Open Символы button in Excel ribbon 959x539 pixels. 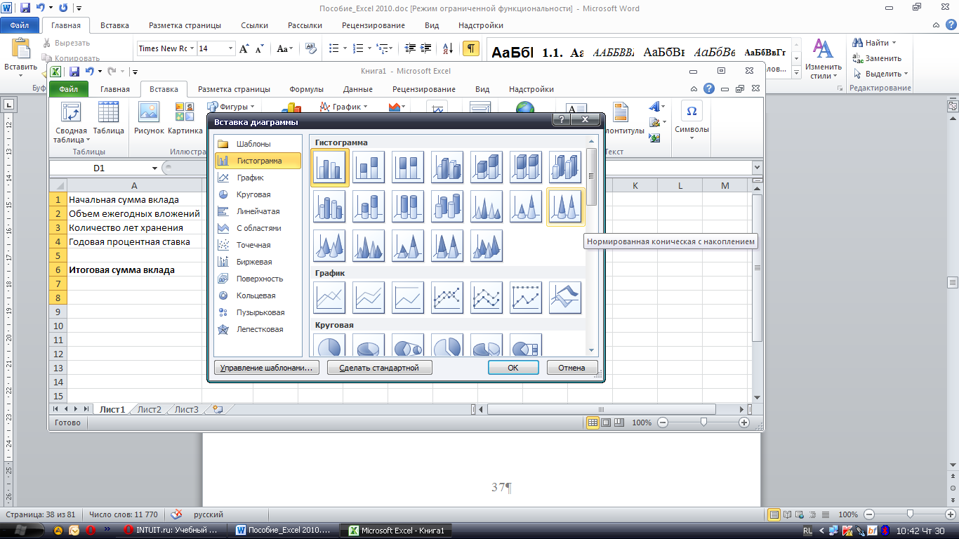point(692,121)
